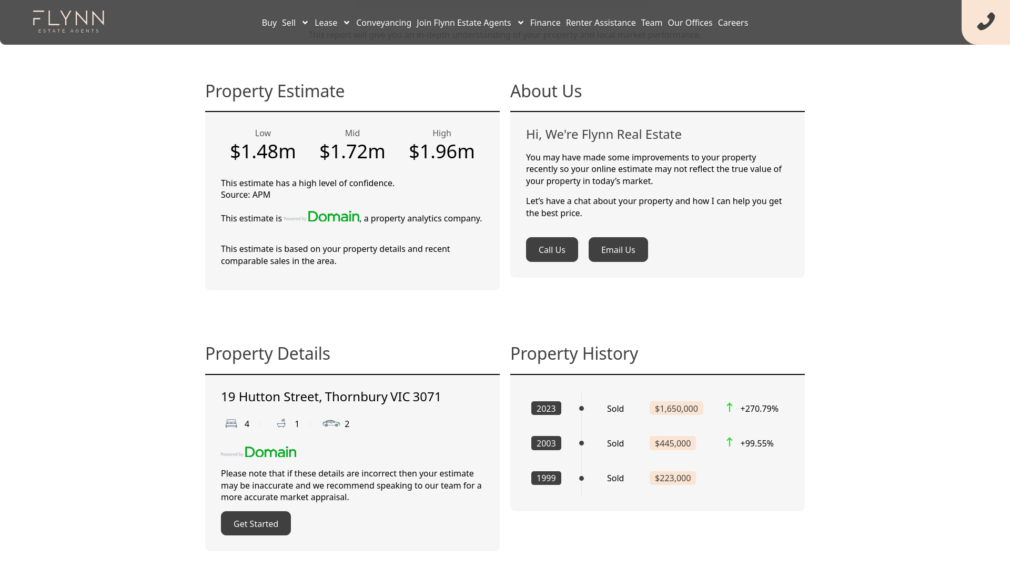Click the $1,650,000 sold price tag
The width and height of the screenshot is (1010, 568).
tap(676, 409)
